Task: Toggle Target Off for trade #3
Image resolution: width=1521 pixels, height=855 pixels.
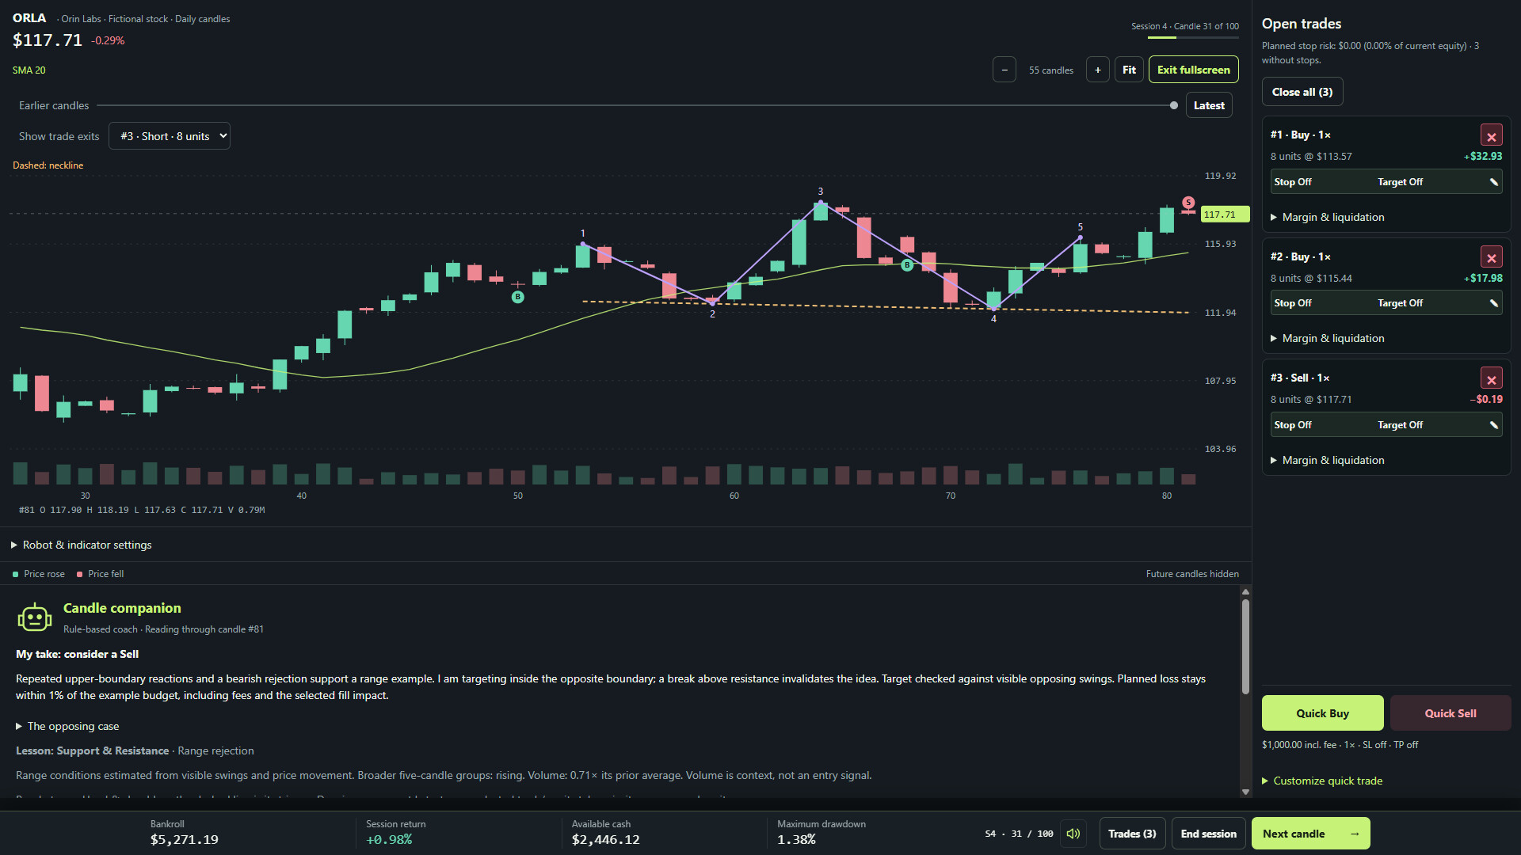Action: pos(1400,425)
